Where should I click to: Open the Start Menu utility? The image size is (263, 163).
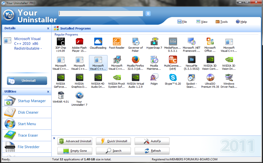pos(27,124)
